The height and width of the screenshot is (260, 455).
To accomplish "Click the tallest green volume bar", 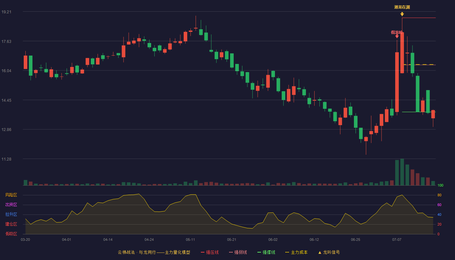I will (402, 172).
